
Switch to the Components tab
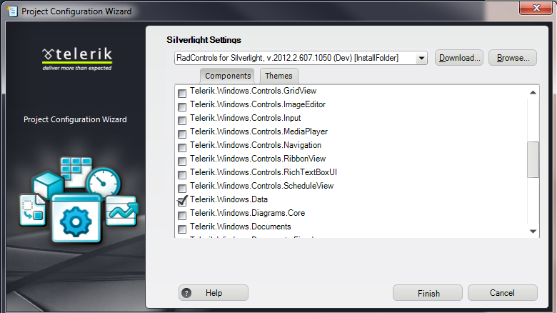(227, 76)
